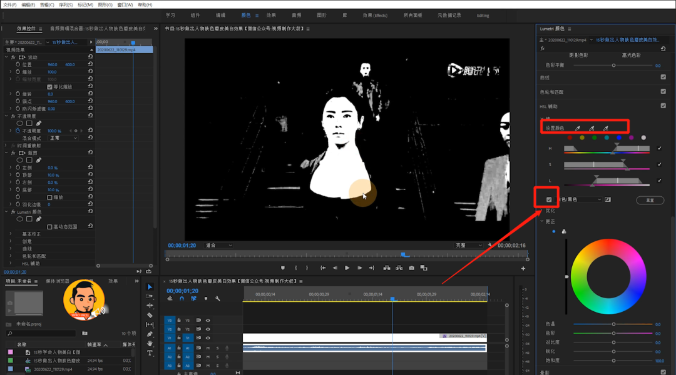Hide video track V1 with eye icon

[208, 338]
